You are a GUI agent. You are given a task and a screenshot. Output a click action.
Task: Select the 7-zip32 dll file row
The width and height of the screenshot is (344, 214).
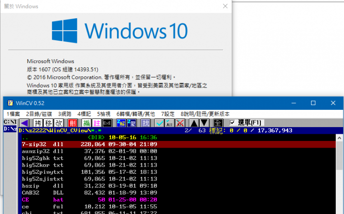179,144
